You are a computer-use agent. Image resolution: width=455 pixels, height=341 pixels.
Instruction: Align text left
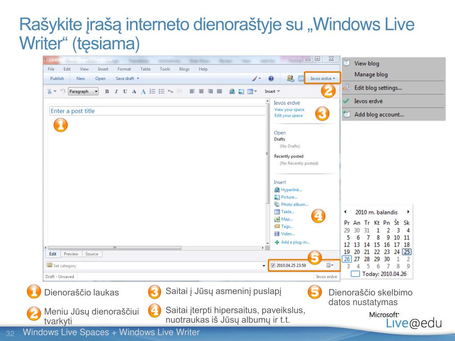click(x=192, y=91)
